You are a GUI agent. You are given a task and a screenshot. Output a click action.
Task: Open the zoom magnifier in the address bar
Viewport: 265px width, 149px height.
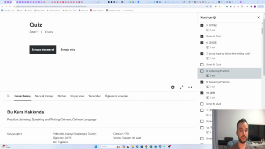[x=207, y=7]
